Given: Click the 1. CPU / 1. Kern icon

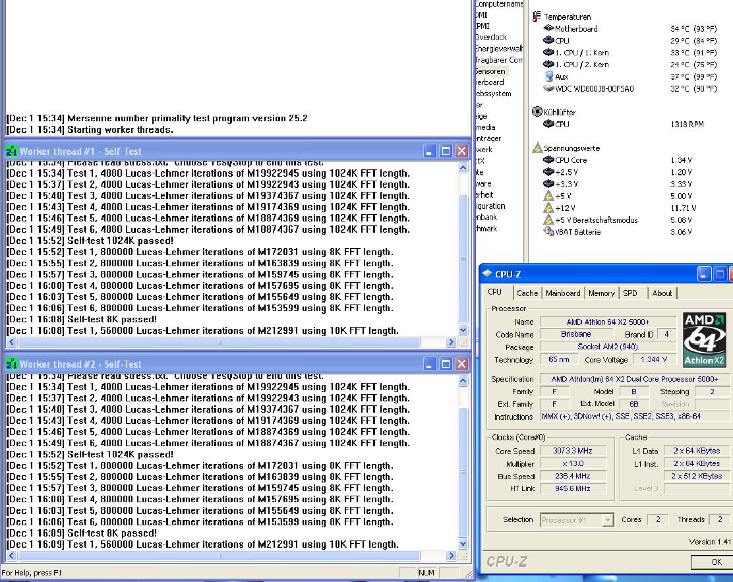Looking at the screenshot, I should click(x=549, y=52).
